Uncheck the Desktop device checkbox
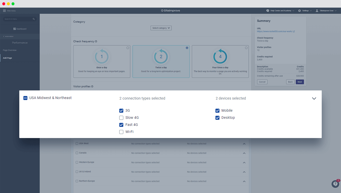 pos(217,118)
